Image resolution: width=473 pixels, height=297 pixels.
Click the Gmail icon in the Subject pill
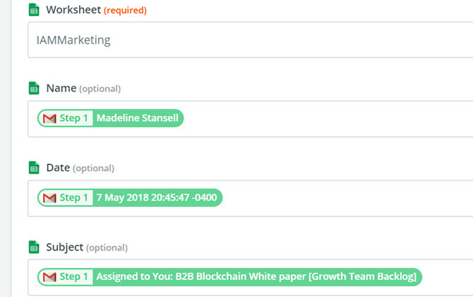tap(49, 277)
